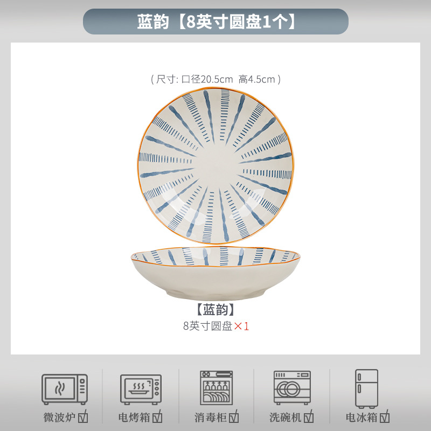Click the disinfection cabinet icon
The width and height of the screenshot is (431, 431).
tap(217, 387)
